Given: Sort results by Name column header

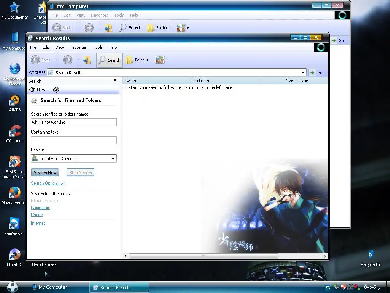Looking at the screenshot, I should pos(157,80).
